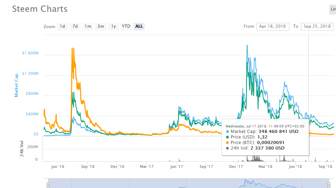
Task: Click the Sep '18 axis label
Action: click(325, 167)
